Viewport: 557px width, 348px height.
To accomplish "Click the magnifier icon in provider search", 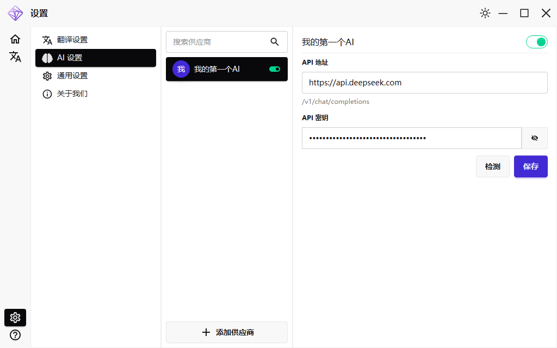I will [275, 41].
